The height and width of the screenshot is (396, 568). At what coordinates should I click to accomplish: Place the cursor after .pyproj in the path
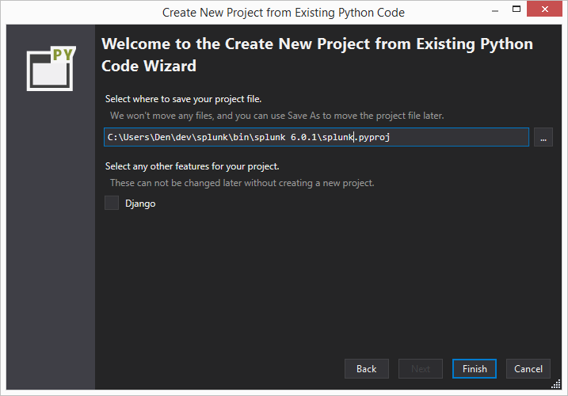(x=391, y=137)
